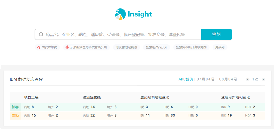Click the date range 07月04号 - 08月04号
Viewport: 274px width, 129px height.
click(217, 79)
